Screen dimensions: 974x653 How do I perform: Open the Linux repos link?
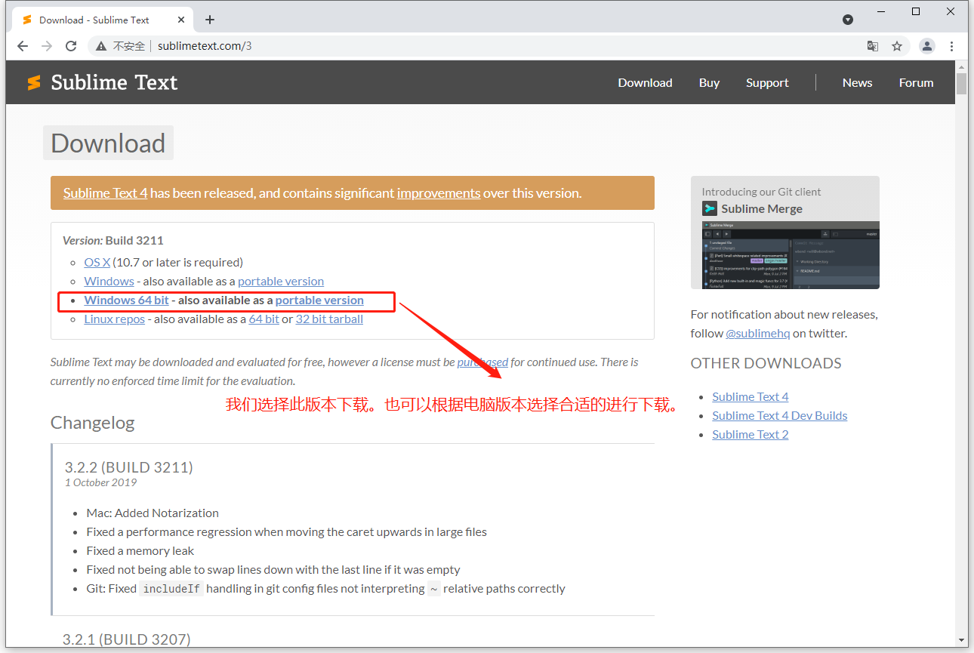[115, 319]
